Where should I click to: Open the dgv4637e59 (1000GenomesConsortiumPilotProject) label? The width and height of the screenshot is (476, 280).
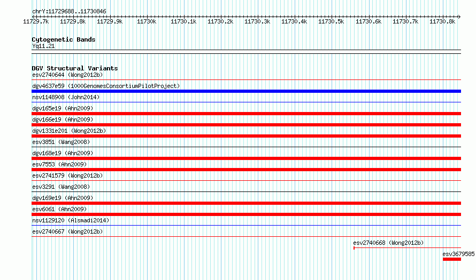106,86
